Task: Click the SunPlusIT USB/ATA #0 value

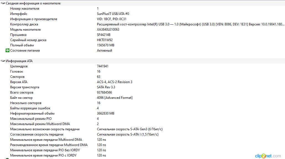Action: [x=113, y=14]
